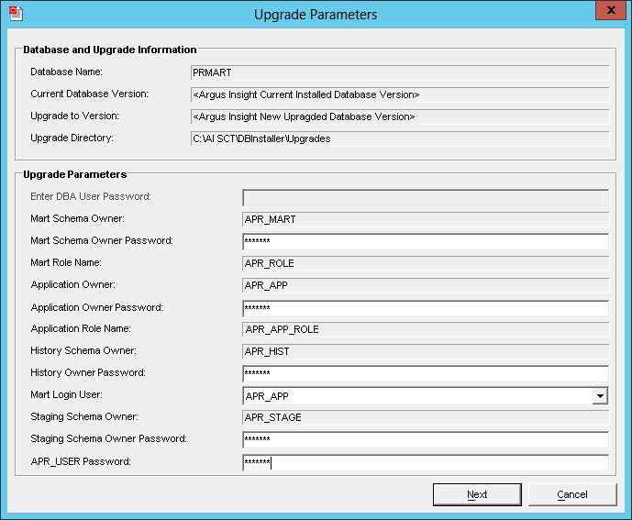Click into the APR_USER Password field
632x520 pixels.
426,462
